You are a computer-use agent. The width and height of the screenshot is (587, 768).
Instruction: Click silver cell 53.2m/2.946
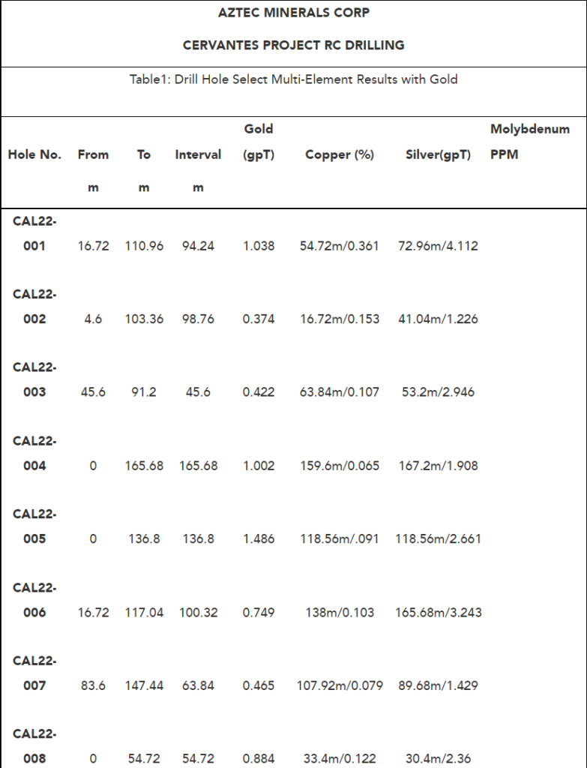tap(438, 391)
